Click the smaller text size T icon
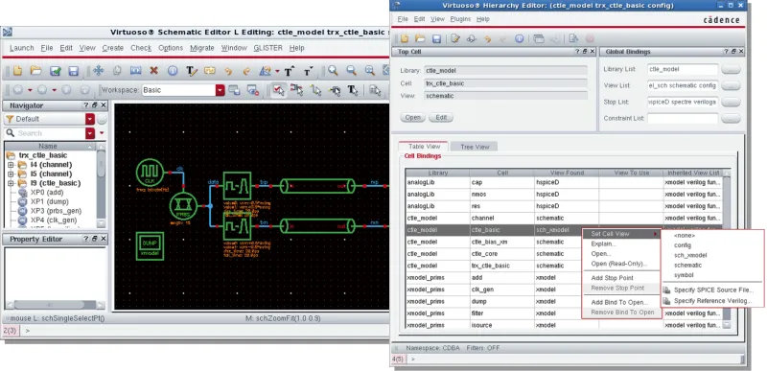This screenshot has width=767, height=371. (308, 71)
